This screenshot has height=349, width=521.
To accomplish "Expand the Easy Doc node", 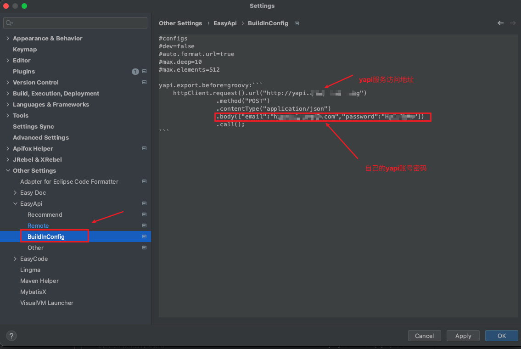I will tap(15, 192).
